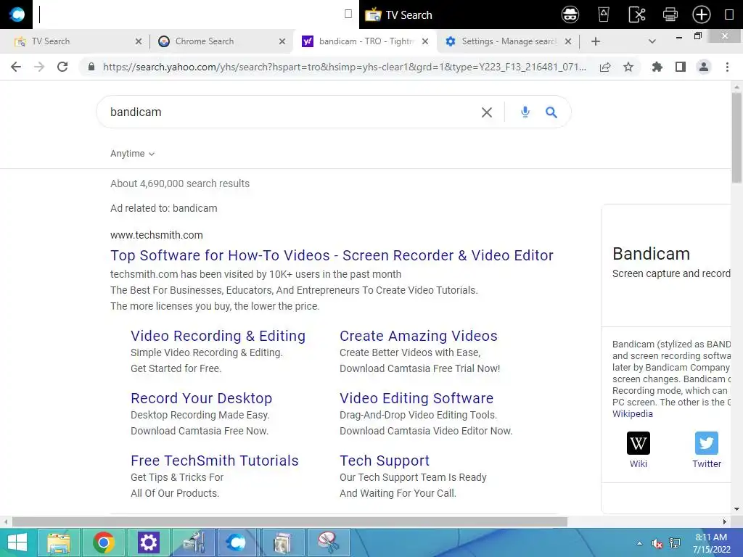Open File Explorer from taskbar
Screen dimensions: 743x557
tap(58, 542)
